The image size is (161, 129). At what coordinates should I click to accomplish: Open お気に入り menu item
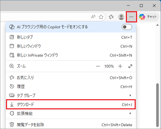(71, 77)
